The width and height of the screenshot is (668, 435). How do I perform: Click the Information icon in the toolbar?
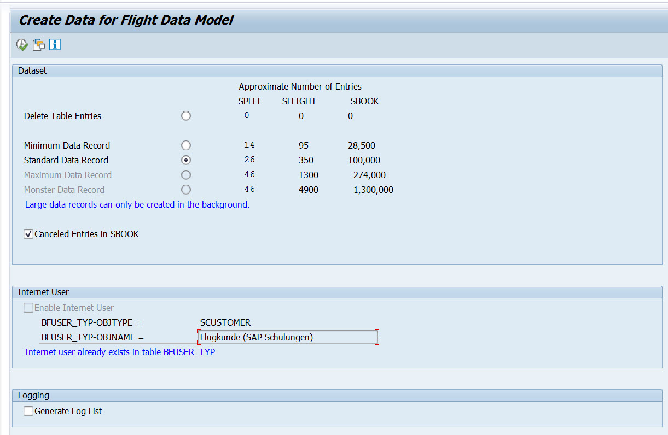tap(54, 44)
